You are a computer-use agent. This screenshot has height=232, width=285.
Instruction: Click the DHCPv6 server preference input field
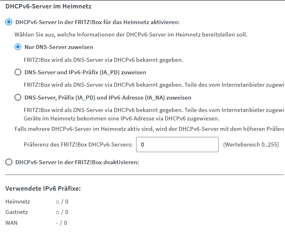pyautogui.click(x=177, y=144)
